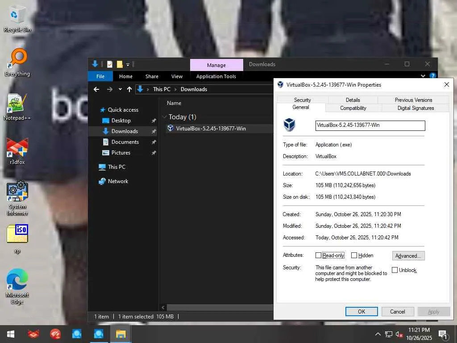Click the New folder quick access toolbar icon
The image size is (457, 343).
120,64
